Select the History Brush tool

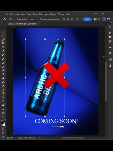3,66
